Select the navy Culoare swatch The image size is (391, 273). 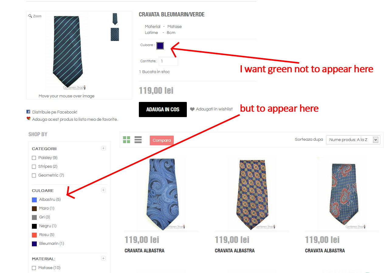pyautogui.click(x=160, y=46)
